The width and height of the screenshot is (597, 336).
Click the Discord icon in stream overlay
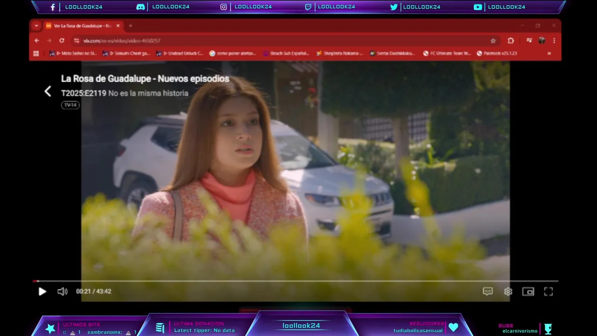[x=140, y=7]
